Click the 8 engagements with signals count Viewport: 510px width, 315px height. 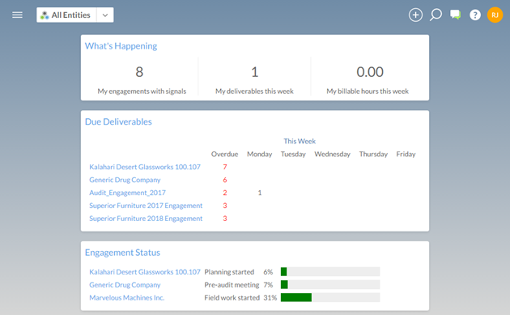139,72
